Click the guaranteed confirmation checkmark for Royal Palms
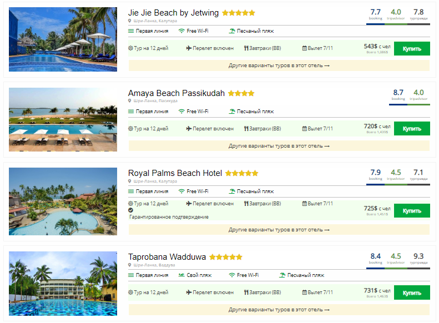Image resolution: width=439 pixels, height=323 pixels. coord(131,210)
